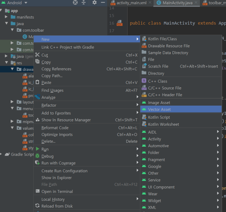Click the Paste clipboard icon
This screenshot has width=226, height=212.
(37, 82)
